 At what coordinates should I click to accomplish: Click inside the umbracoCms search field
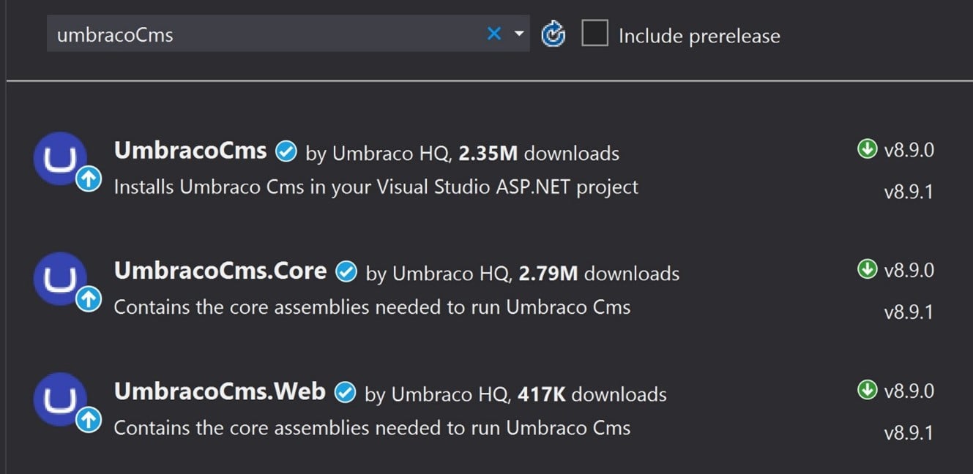click(x=220, y=33)
